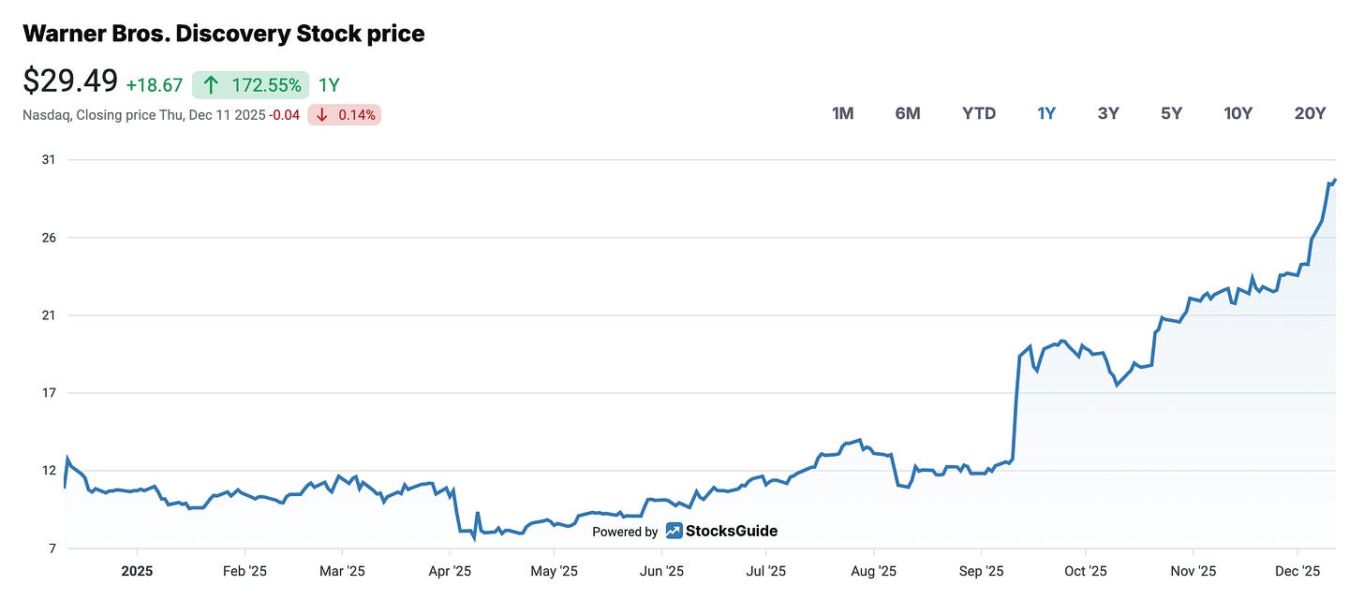The width and height of the screenshot is (1364, 599).
Task: Click the StocksGuide chart logo icon
Action: (x=674, y=531)
